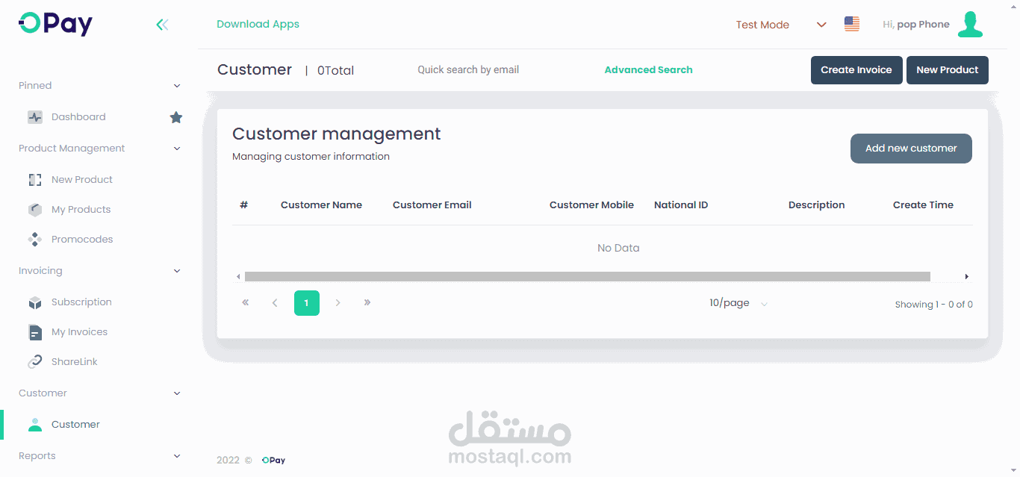Unpin Dashboard using the star icon

[176, 117]
